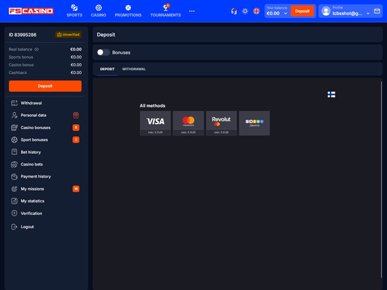The height and width of the screenshot is (290, 387).
Task: Click the sidebar Deposit button
Action: coord(45,86)
